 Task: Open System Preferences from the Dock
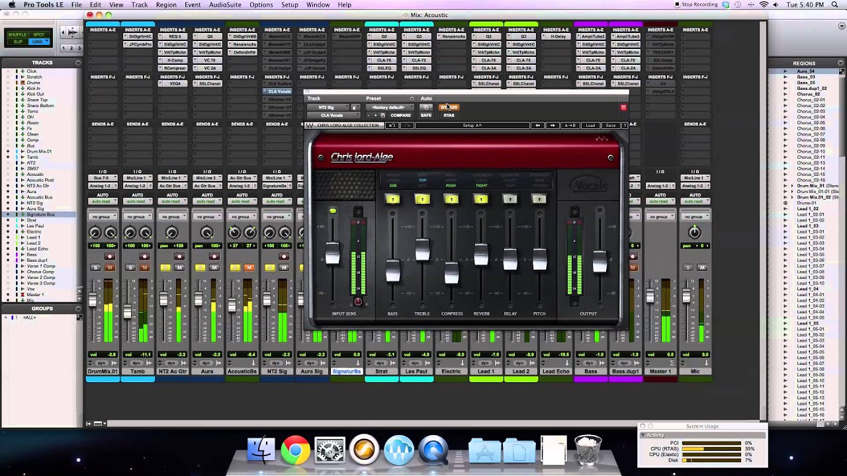330,450
